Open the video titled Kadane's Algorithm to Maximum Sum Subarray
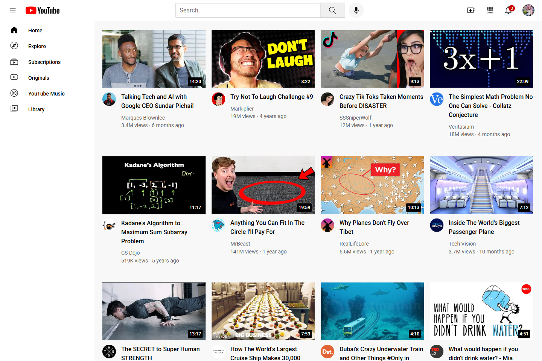This screenshot has height=361, width=542. (154, 232)
